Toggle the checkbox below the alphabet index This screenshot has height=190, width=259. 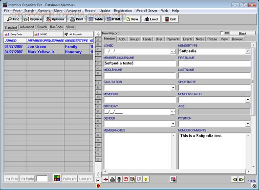98,180
